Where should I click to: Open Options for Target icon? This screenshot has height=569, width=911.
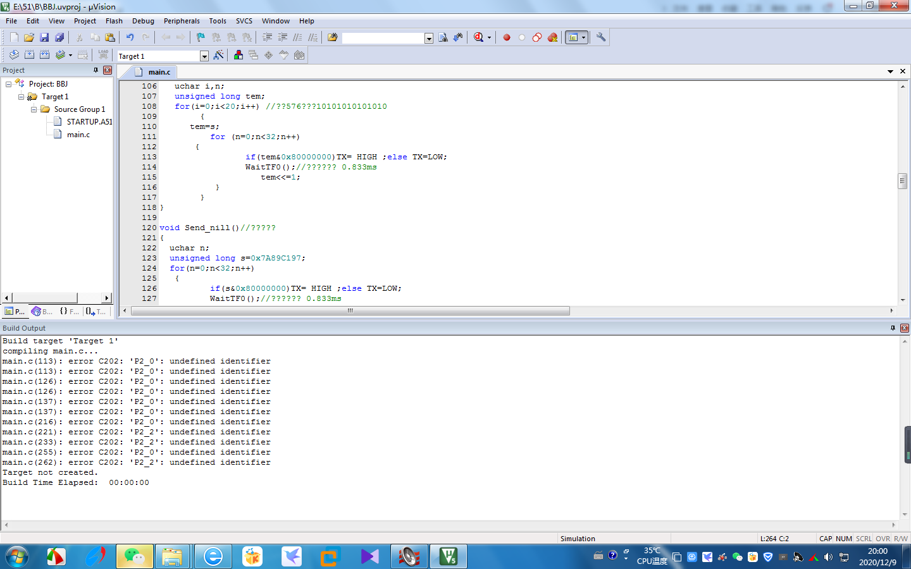pos(218,55)
